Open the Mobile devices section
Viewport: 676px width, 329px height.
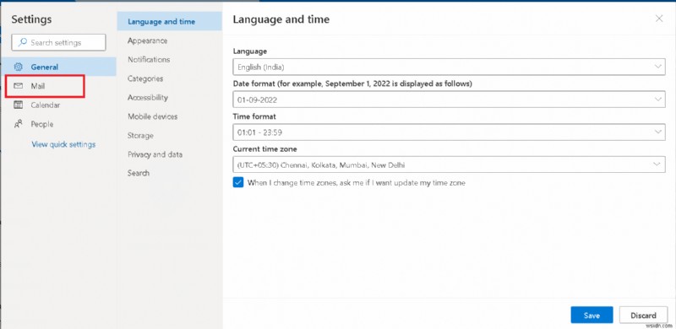coord(152,116)
